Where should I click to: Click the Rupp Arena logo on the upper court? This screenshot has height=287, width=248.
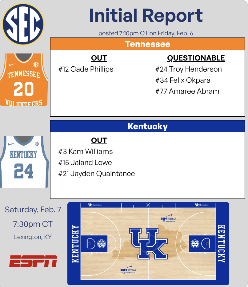click(168, 219)
